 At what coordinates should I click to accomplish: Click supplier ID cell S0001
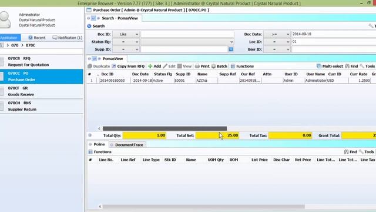[185, 81]
